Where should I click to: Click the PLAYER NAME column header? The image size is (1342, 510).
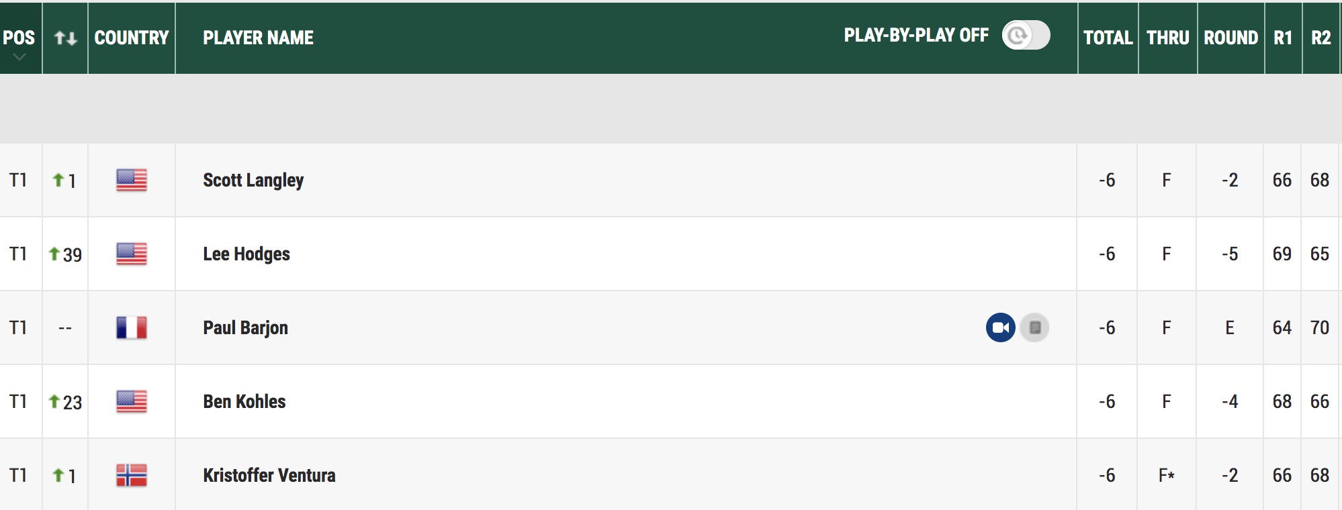(x=259, y=38)
